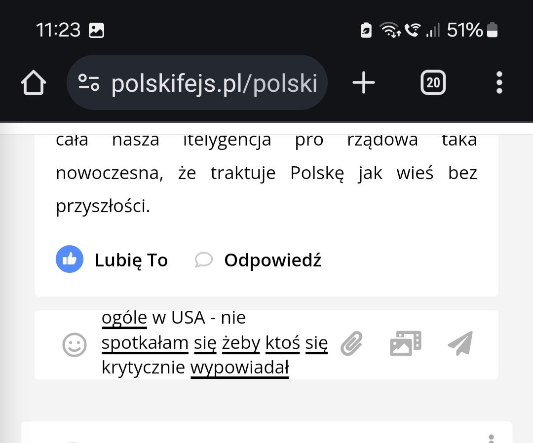Screen dimensions: 533x443
Task: Tap the Wi-Fi status icon
Action: pyautogui.click(x=390, y=30)
